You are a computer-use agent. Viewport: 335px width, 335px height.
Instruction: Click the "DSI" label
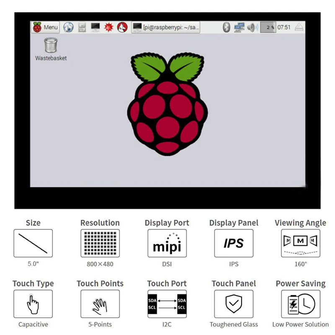click(x=167, y=264)
